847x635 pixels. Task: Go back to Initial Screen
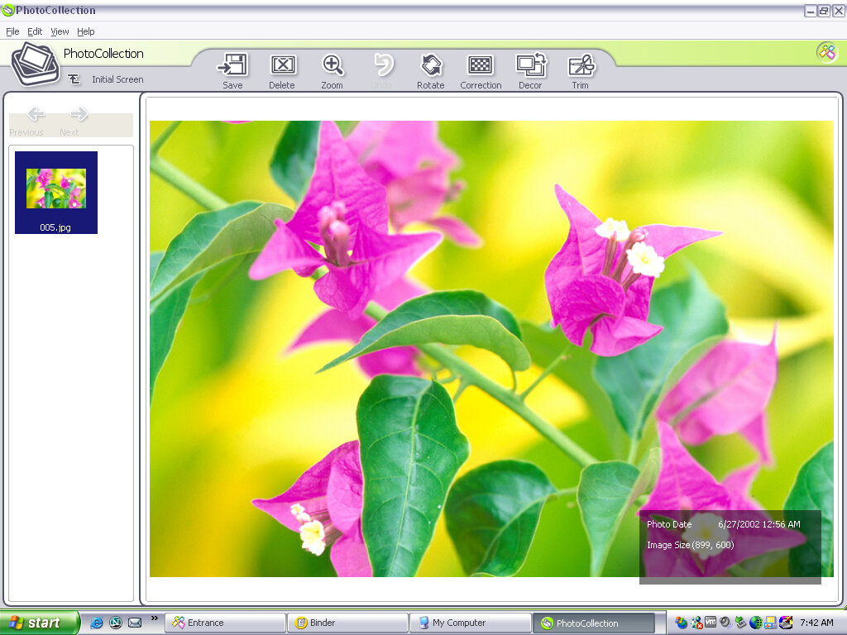[x=108, y=79]
